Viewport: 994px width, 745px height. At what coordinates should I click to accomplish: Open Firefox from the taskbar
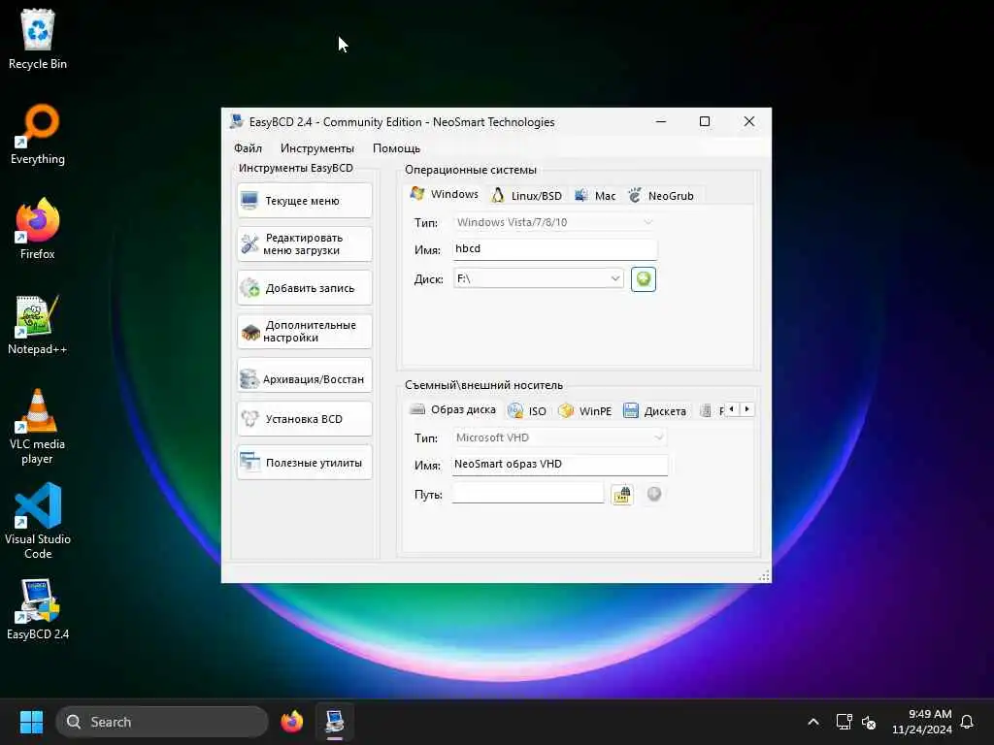(x=291, y=722)
